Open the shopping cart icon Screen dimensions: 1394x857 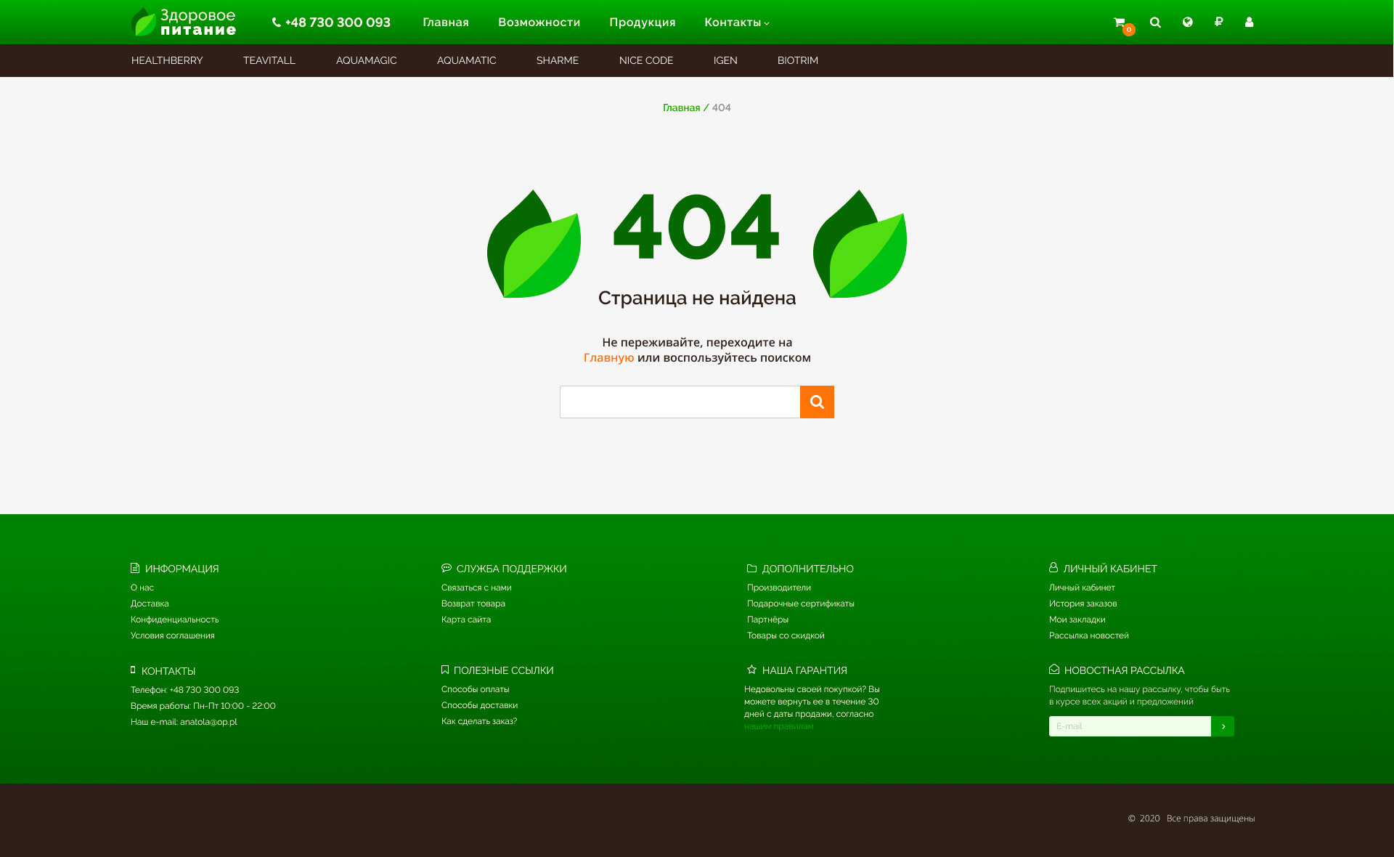[x=1120, y=23]
